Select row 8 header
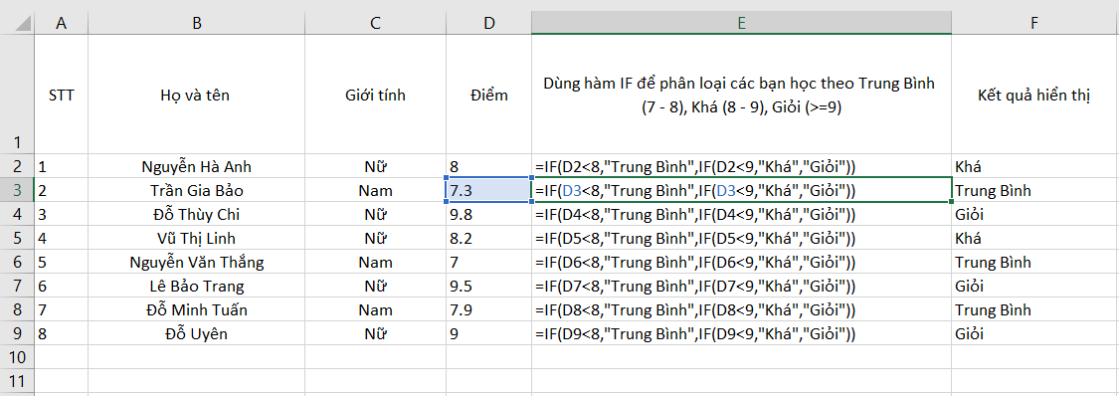This screenshot has width=1119, height=396. pyautogui.click(x=17, y=309)
